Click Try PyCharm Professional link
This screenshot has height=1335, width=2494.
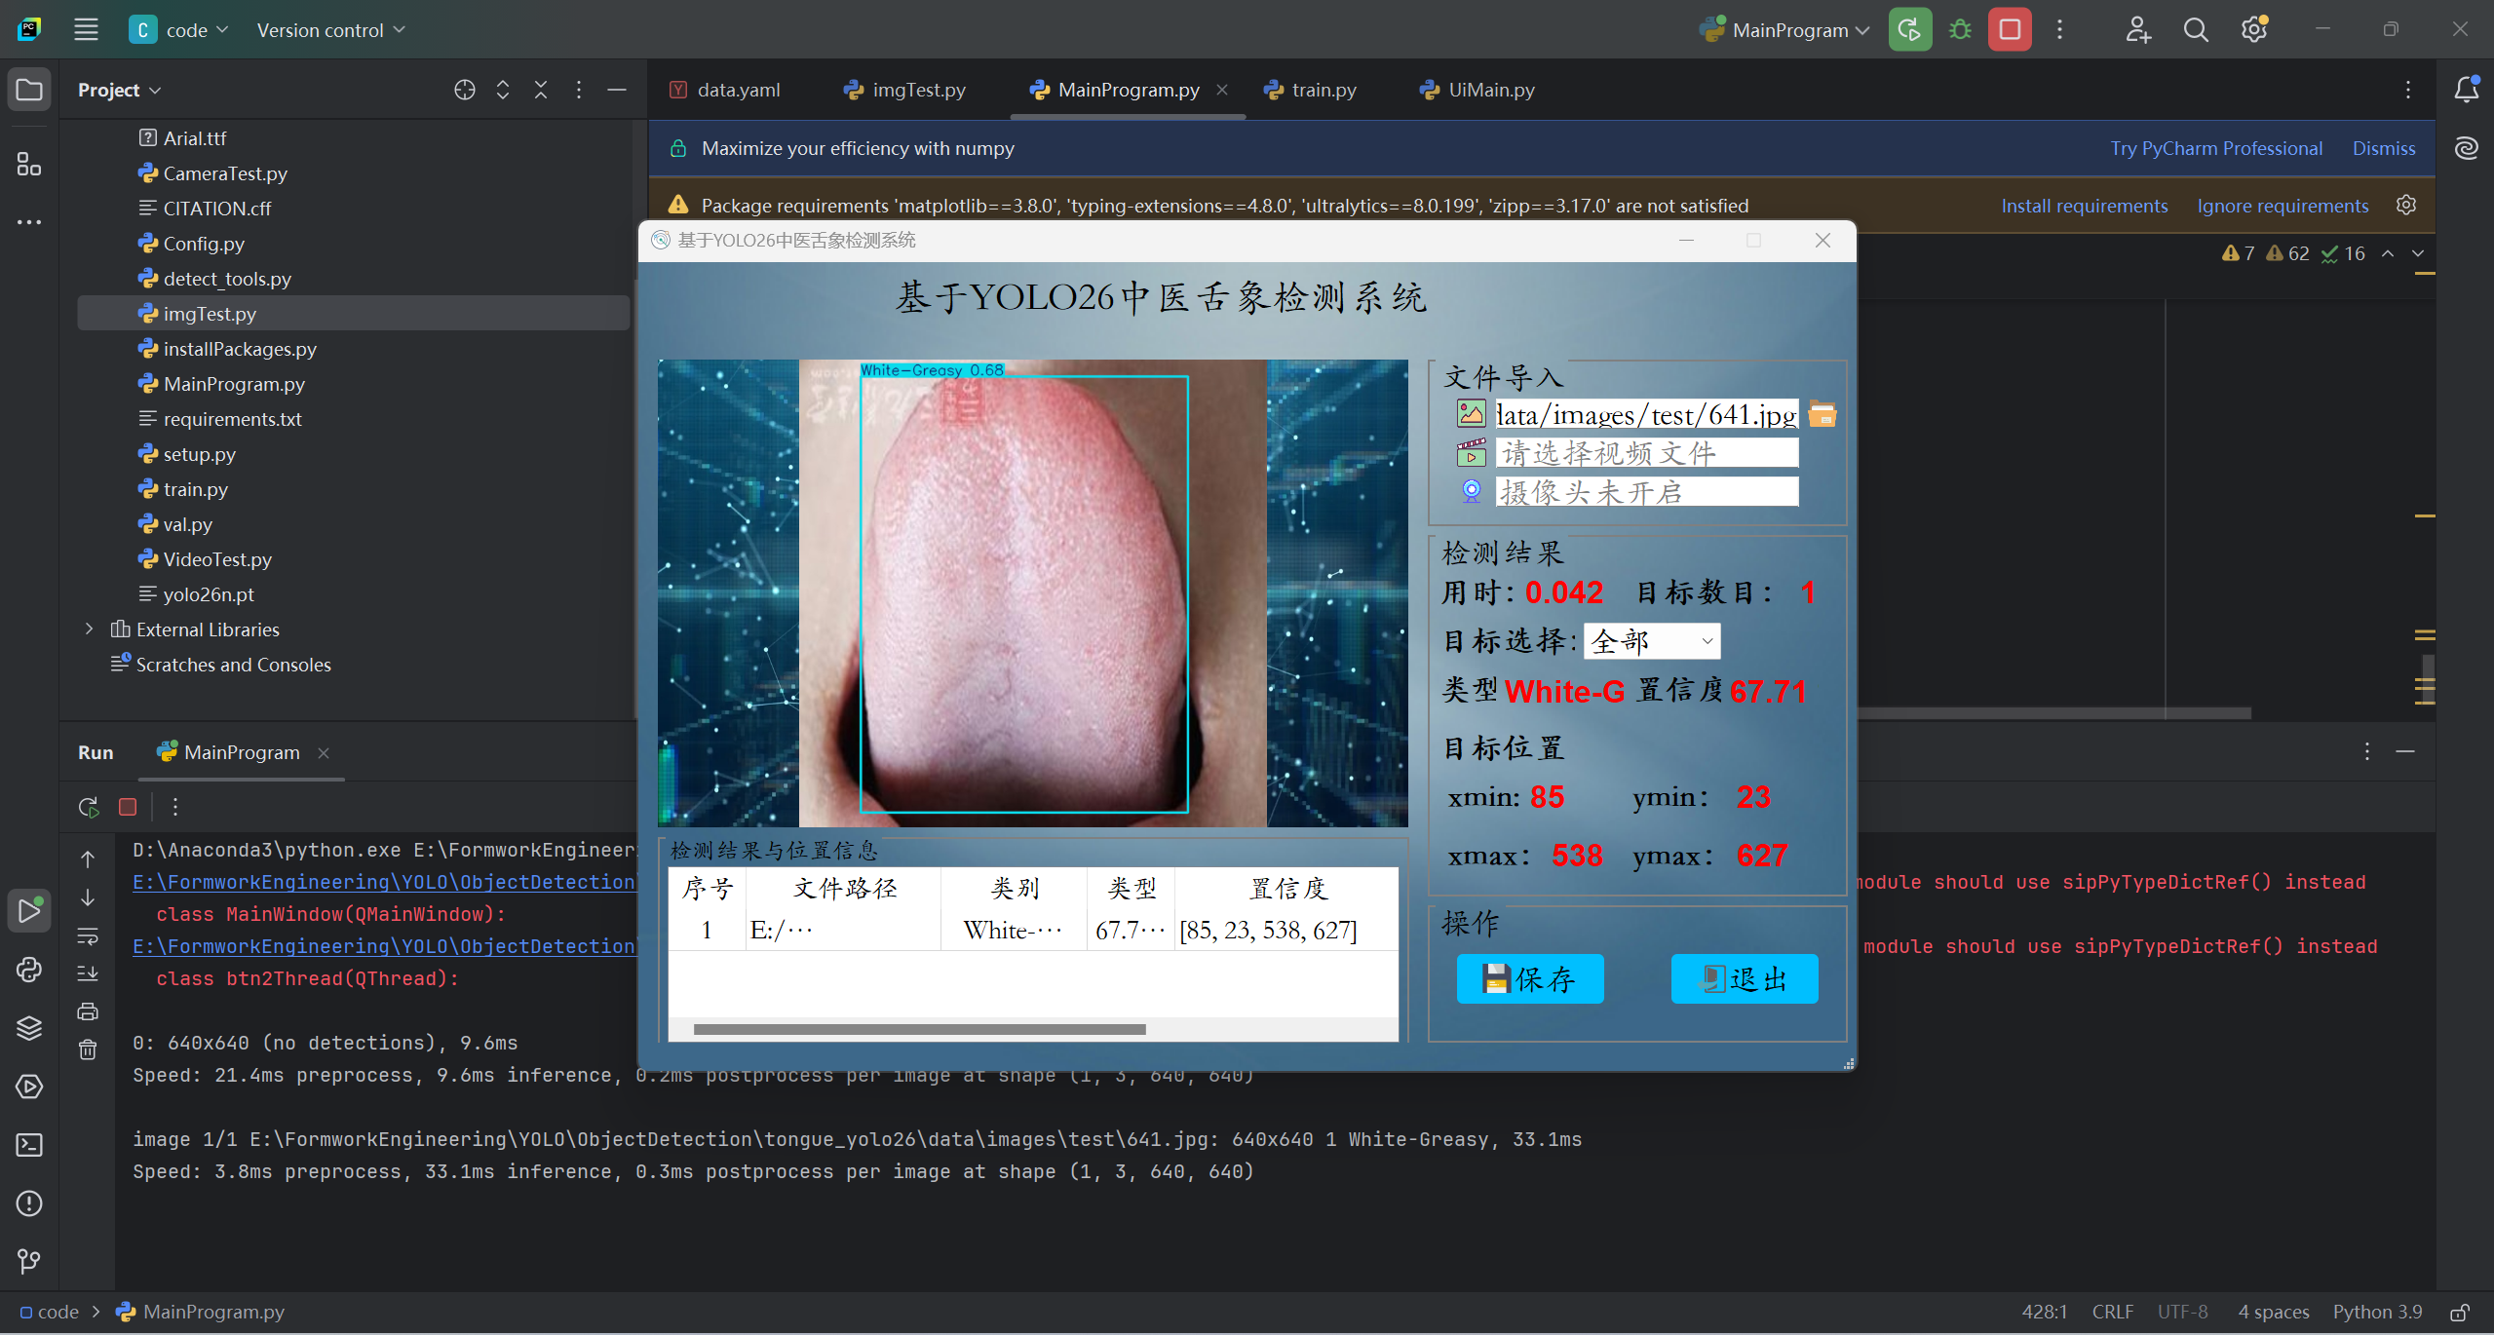pyautogui.click(x=2216, y=148)
